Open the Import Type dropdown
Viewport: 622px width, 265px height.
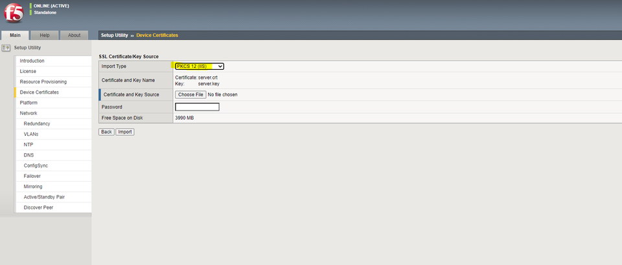click(200, 66)
